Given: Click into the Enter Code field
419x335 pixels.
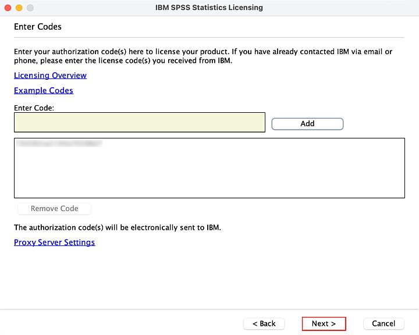Looking at the screenshot, I should [x=140, y=122].
